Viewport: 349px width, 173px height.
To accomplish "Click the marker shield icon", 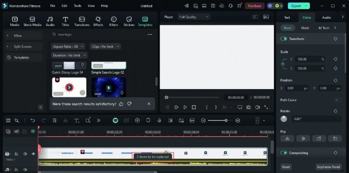I will 148,121.
